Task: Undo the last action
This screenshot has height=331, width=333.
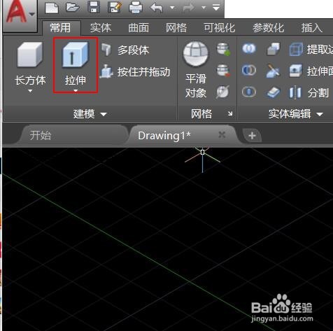Action: click(x=157, y=8)
